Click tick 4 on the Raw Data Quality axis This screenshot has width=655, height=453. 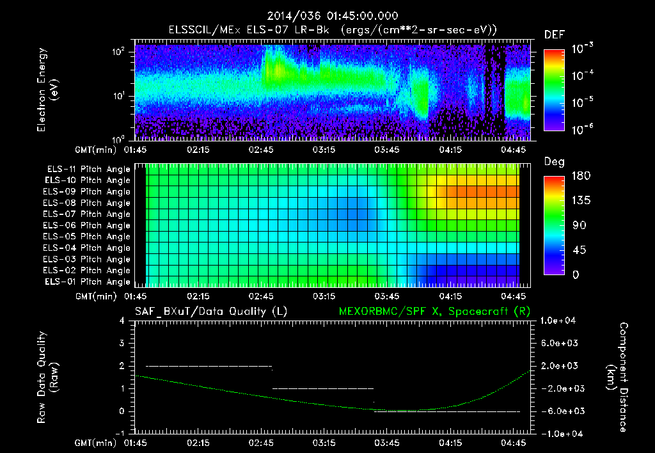(122, 321)
